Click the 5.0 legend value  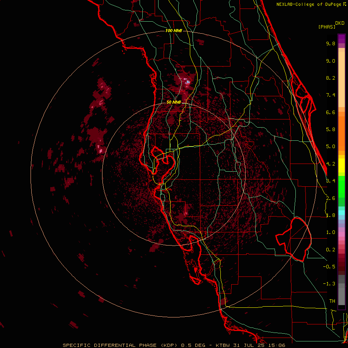pos(331,147)
